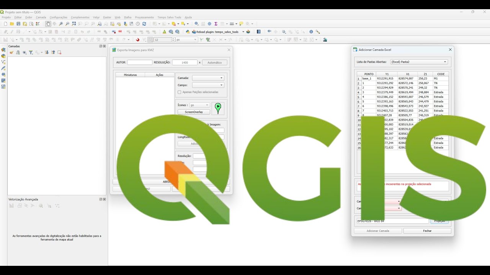Open the Camada dropdown in Exporta Imagens
The image size is (490, 275).
[208, 78]
